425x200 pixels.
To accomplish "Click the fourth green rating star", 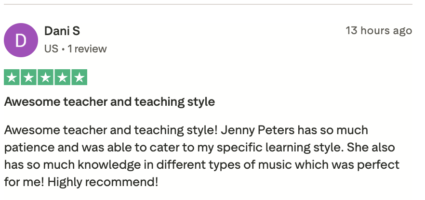I will click(x=63, y=77).
